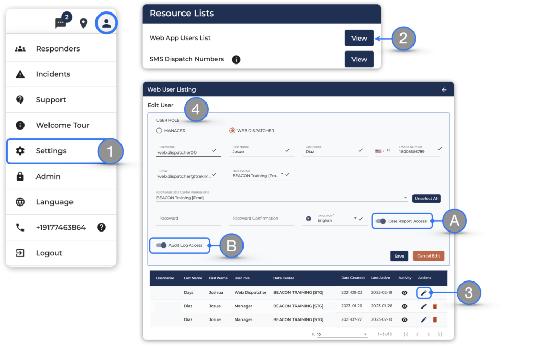Click the Settings gear icon
This screenshot has width=534, height=346.
click(20, 151)
